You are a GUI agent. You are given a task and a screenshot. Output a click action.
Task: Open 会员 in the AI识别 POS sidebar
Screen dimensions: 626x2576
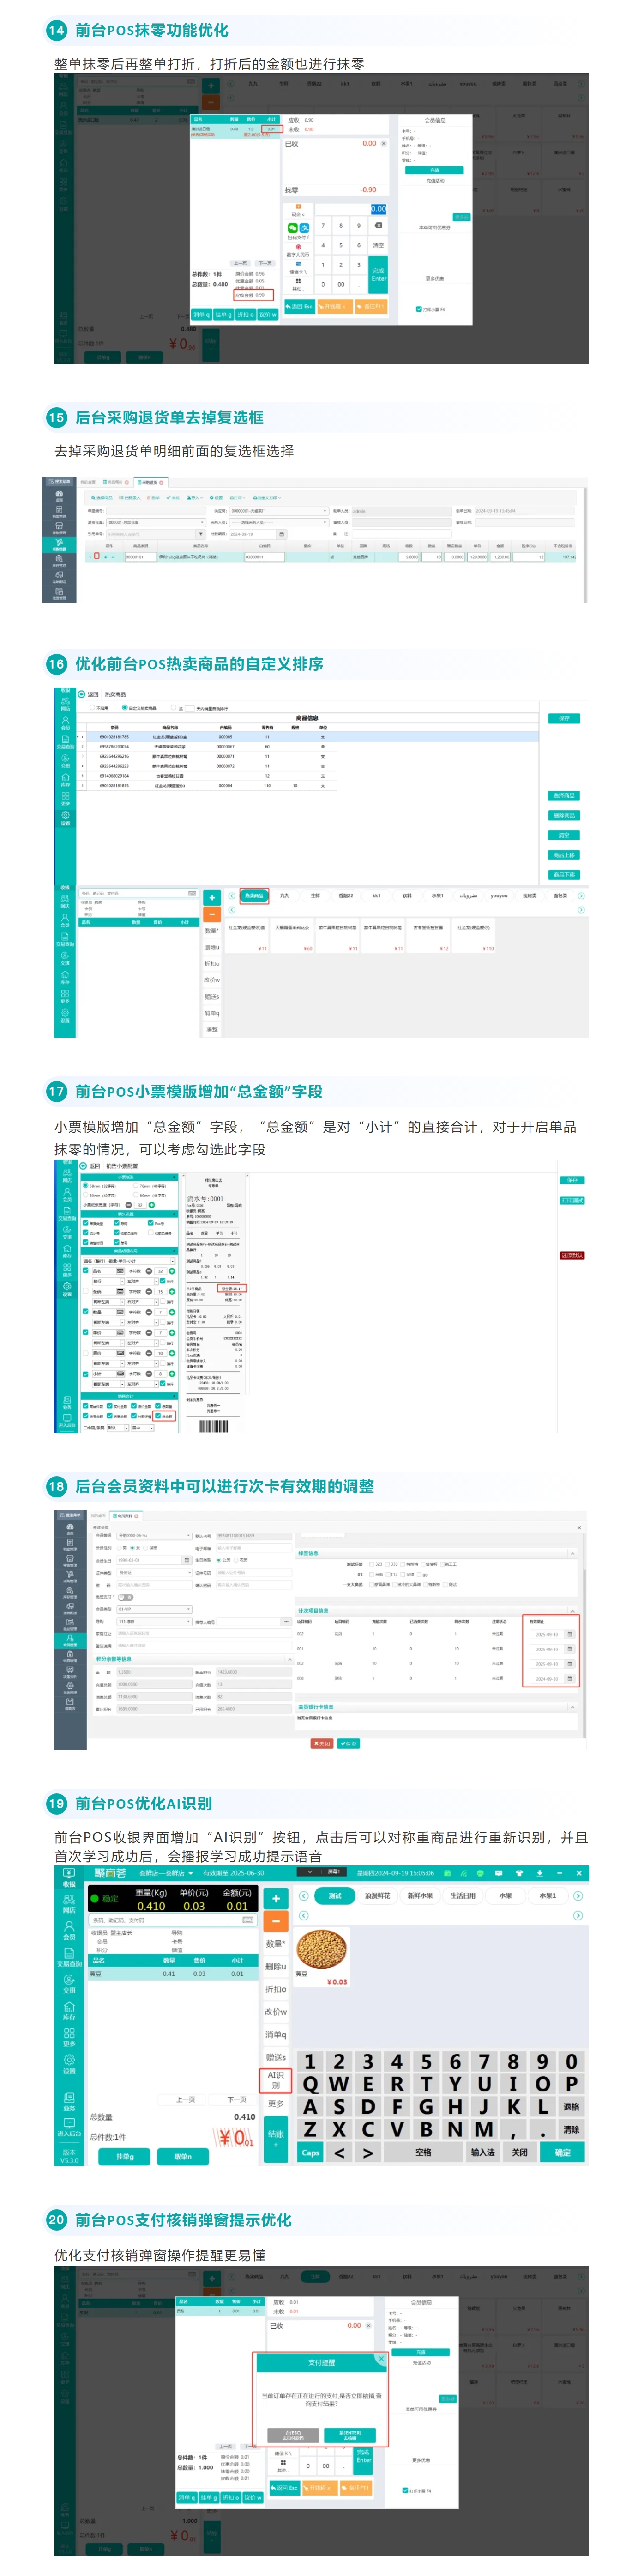[69, 1931]
